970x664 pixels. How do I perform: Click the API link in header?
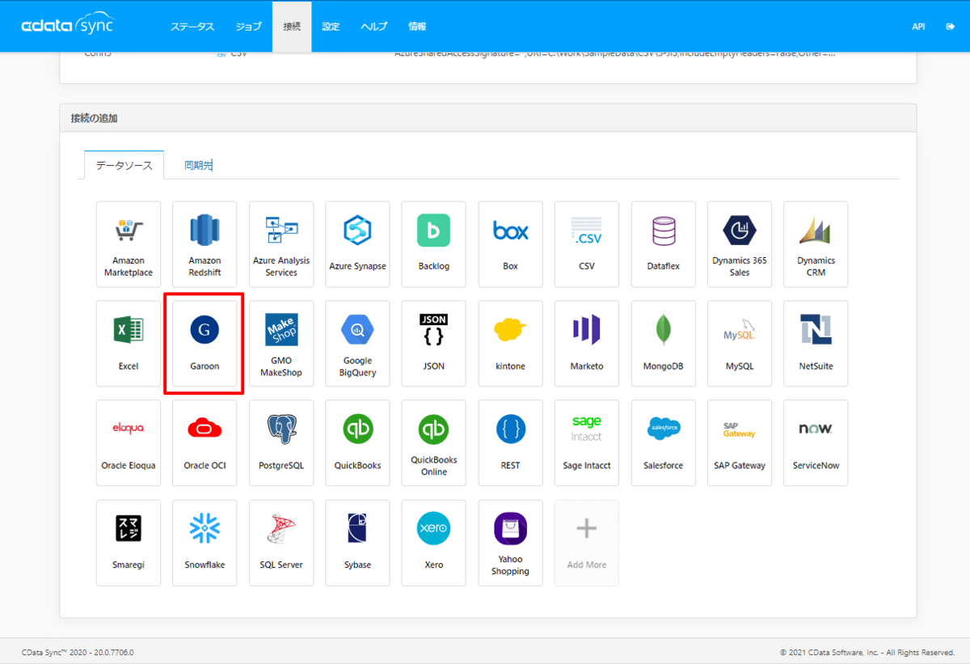tap(918, 27)
